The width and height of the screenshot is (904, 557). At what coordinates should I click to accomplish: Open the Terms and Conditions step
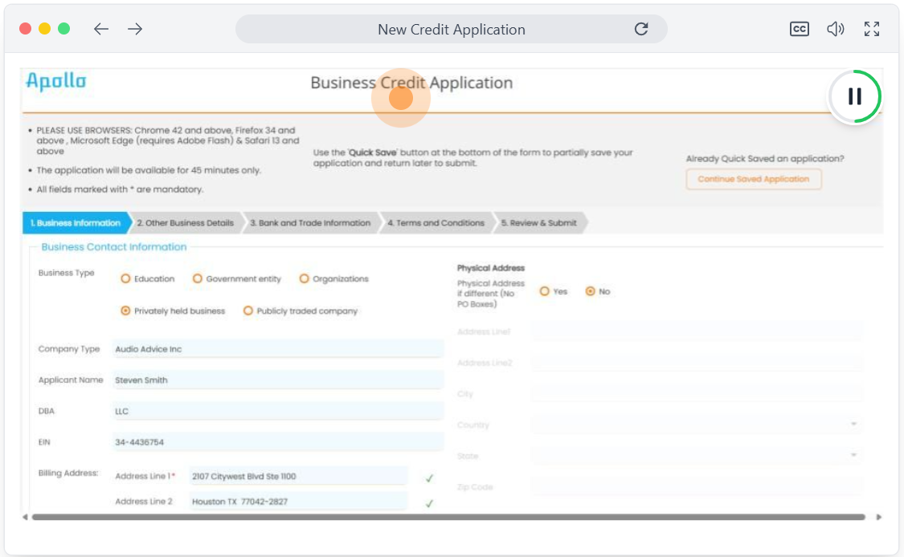(x=435, y=223)
